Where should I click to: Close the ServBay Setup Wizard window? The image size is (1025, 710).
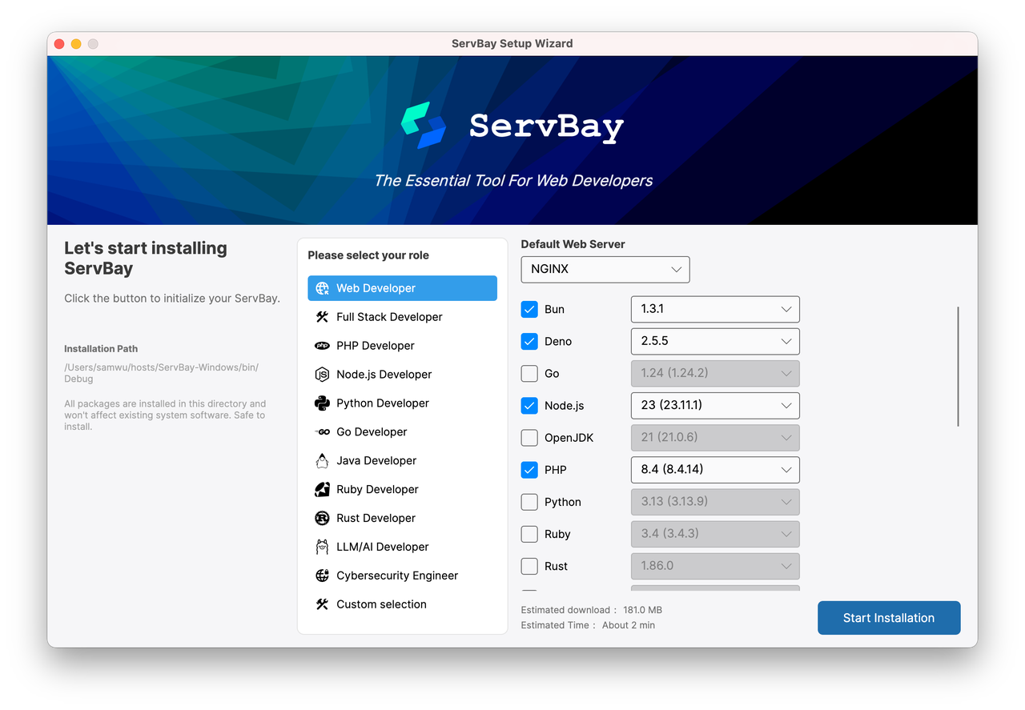pos(59,44)
